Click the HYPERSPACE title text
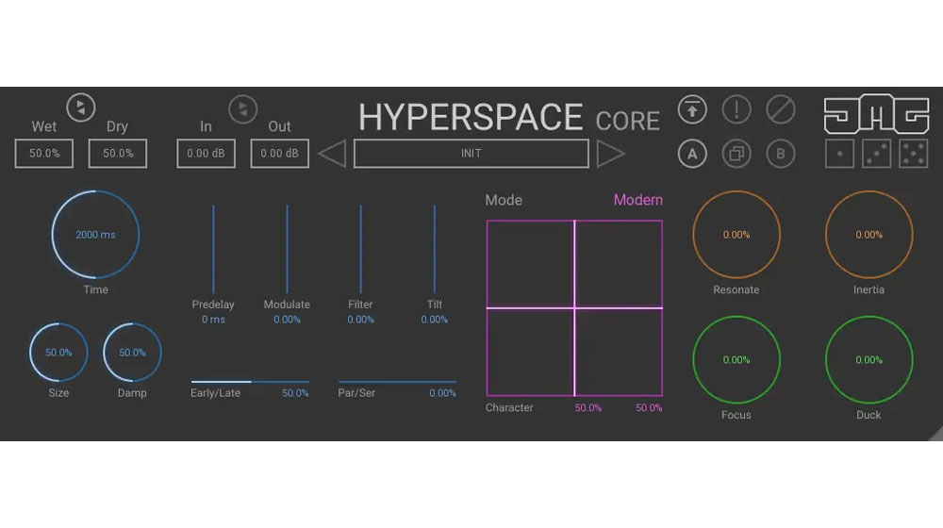 pos(471,117)
